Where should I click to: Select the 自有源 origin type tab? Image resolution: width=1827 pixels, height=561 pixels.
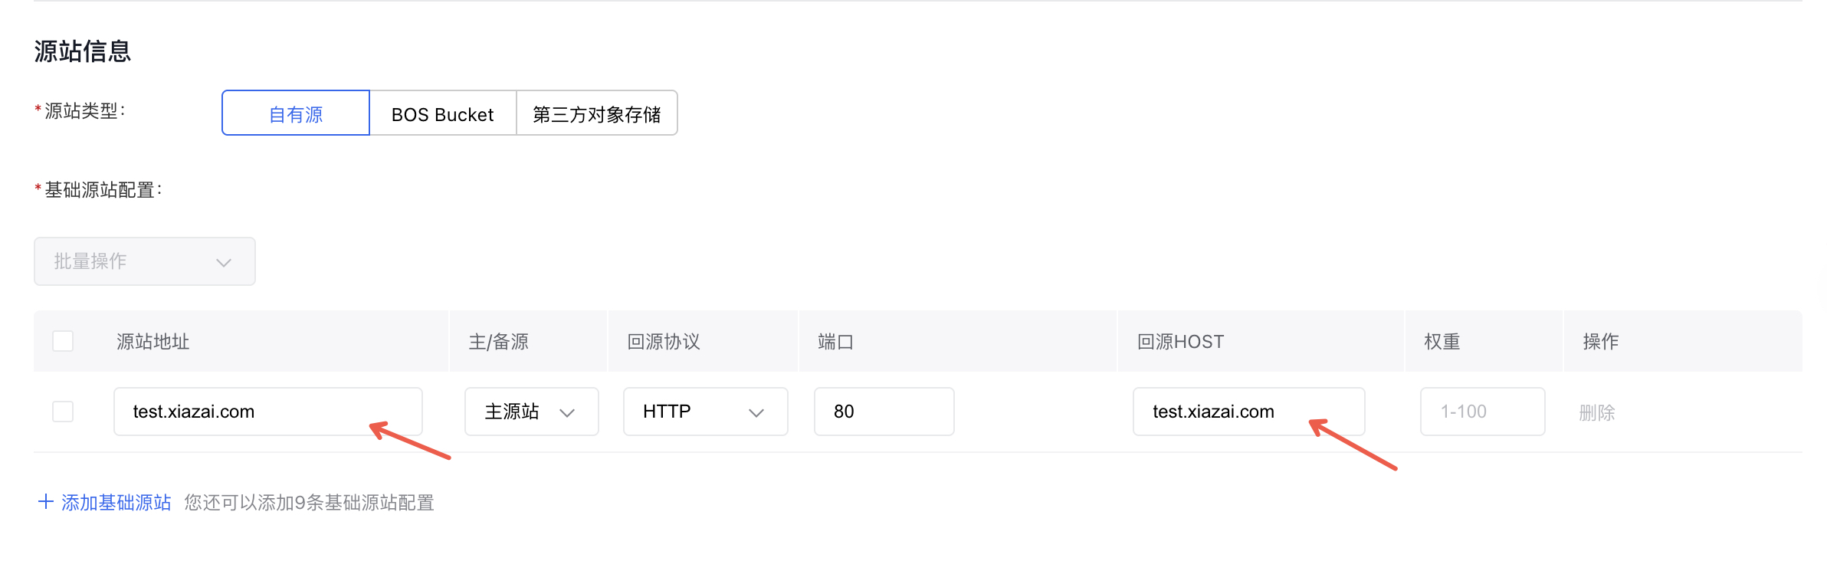click(x=295, y=113)
